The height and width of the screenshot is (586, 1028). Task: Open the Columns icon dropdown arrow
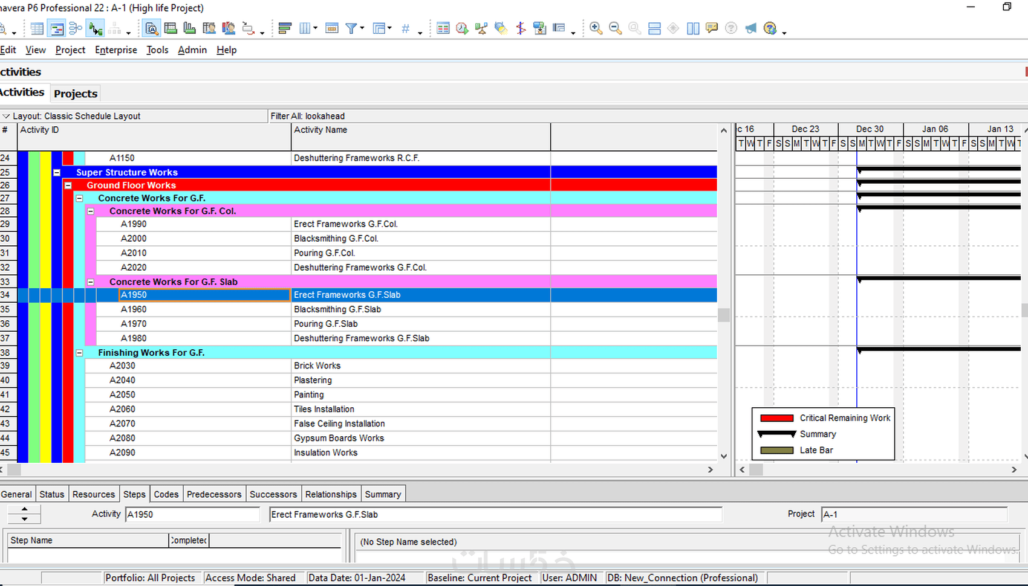tap(316, 28)
